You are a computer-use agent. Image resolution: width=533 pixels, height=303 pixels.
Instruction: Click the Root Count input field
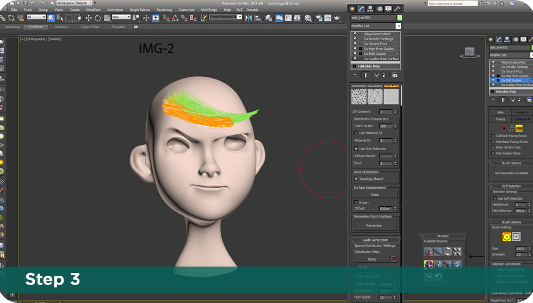pyautogui.click(x=385, y=126)
